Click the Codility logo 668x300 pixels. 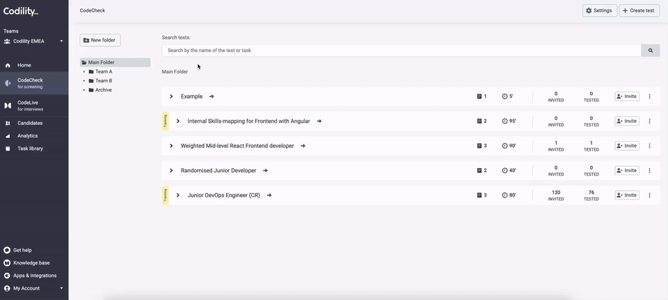pos(21,11)
